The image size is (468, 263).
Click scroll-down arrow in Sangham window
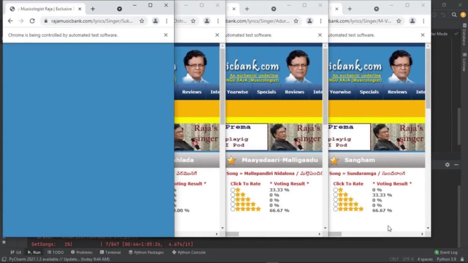point(428,228)
